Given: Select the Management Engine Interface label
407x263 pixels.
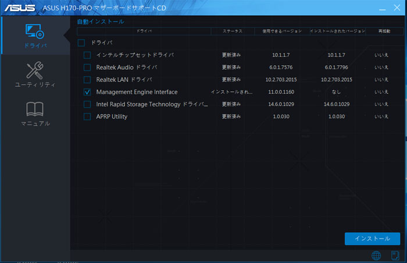Looking at the screenshot, I should click(x=137, y=92).
